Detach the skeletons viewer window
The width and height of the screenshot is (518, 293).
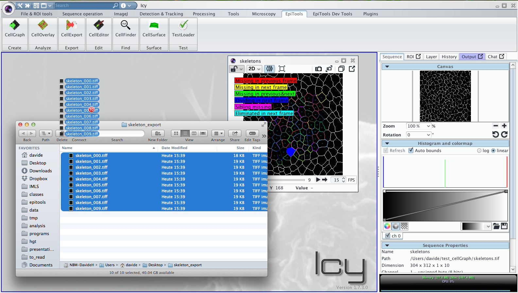352,69
